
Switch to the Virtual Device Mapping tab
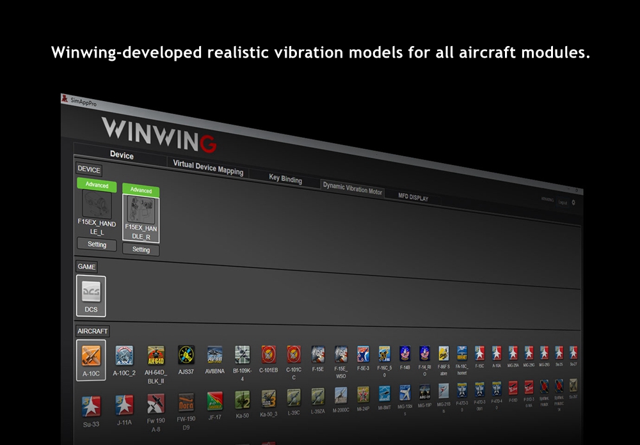208,168
